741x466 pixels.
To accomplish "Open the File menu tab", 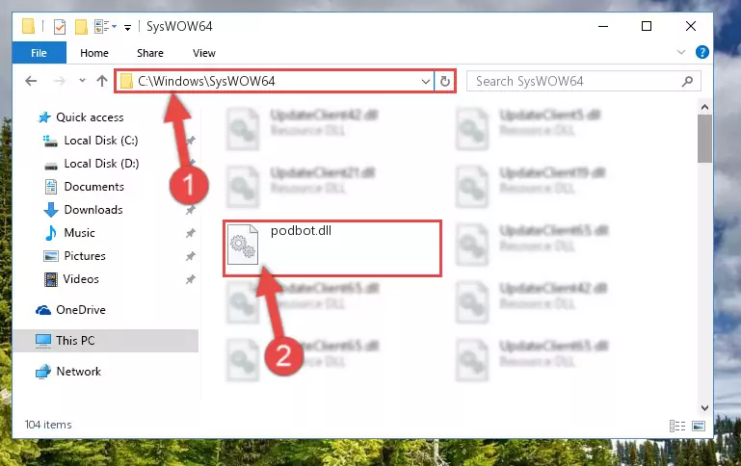I will tap(39, 53).
